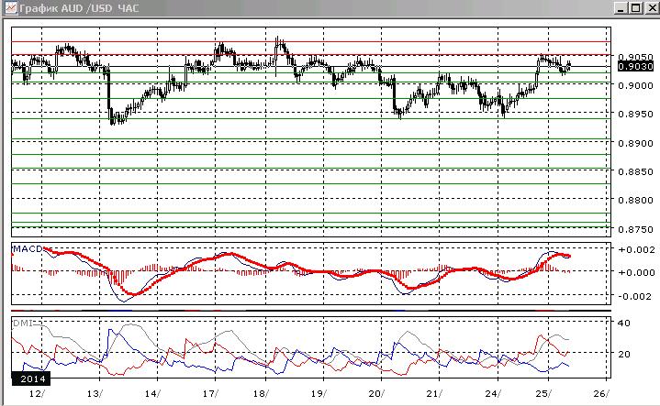Image resolution: width=660 pixels, height=406 pixels.
Task: Click the +0.002 MACD scale label
Action: [x=636, y=249]
